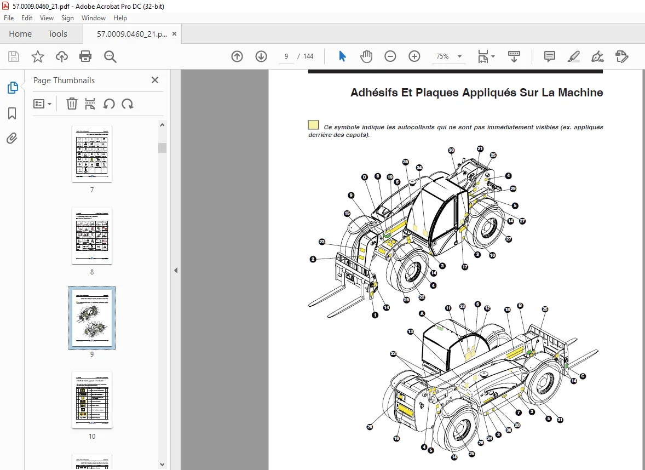Open thumbnail options menu dropdown
The width and height of the screenshot is (645, 470).
[x=42, y=104]
